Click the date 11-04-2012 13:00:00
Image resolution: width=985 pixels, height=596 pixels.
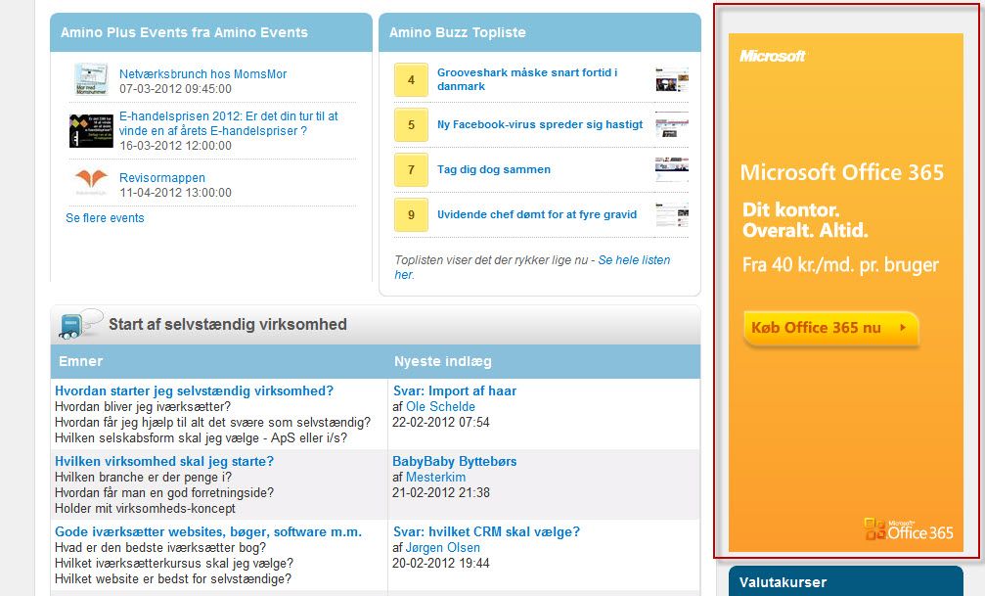pos(175,193)
